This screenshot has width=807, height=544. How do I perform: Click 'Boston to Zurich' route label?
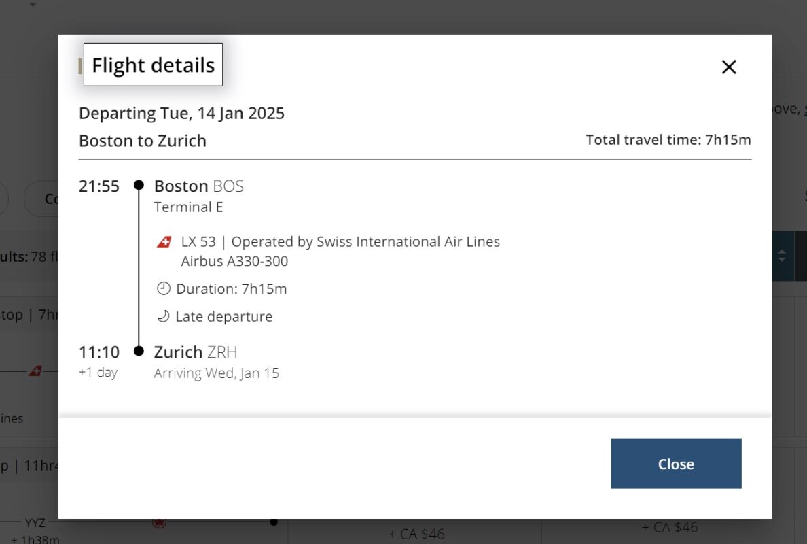(x=143, y=141)
